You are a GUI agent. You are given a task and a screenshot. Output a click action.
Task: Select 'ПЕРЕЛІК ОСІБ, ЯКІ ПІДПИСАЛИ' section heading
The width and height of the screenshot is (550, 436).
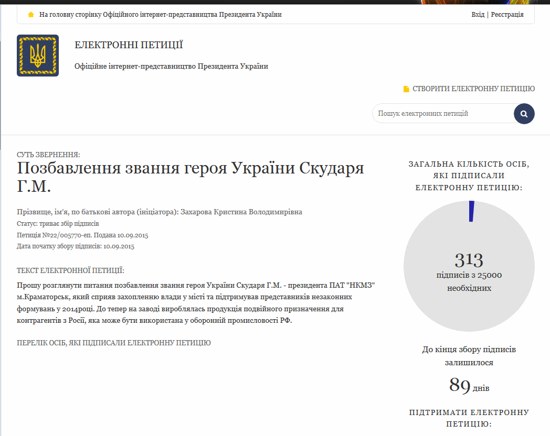[x=114, y=343]
